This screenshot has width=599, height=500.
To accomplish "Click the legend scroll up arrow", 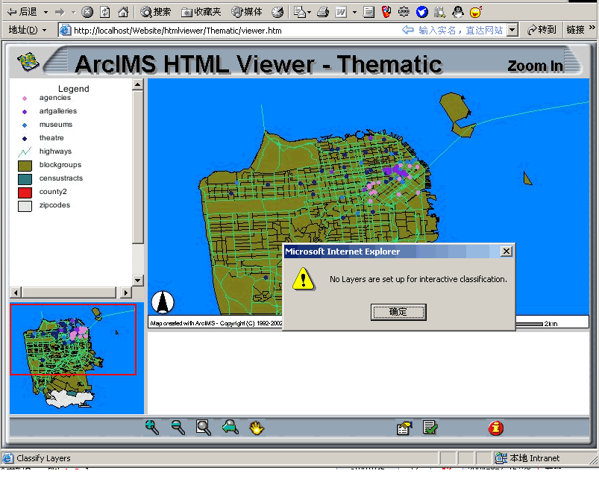I will point(138,84).
